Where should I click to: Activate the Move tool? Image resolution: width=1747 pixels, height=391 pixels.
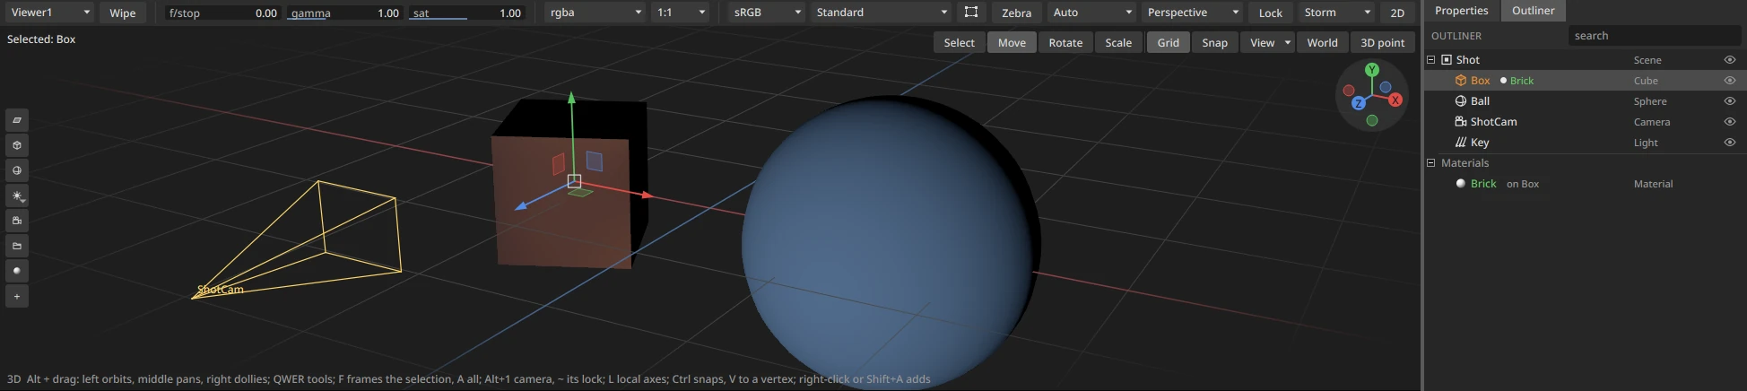(1012, 42)
